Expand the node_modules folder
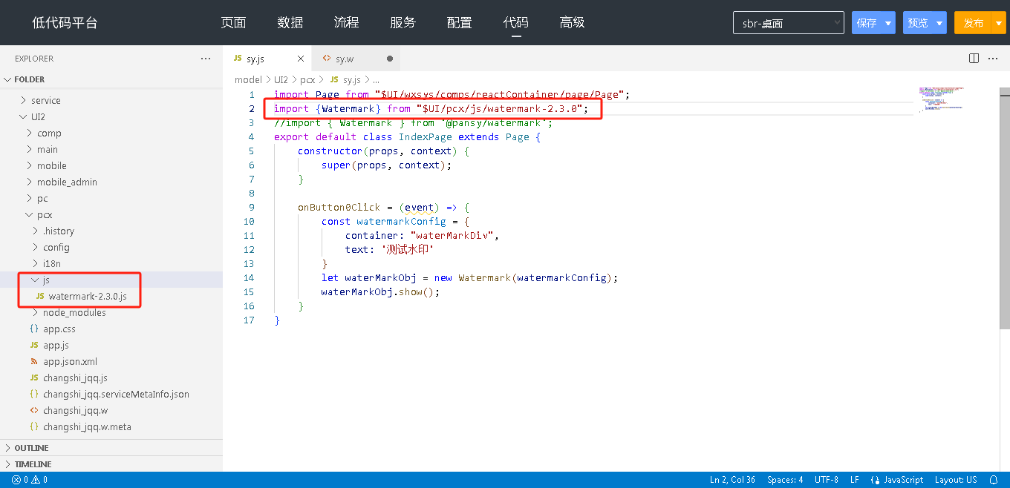Screen dimensions: 1010x488 tap(74, 313)
